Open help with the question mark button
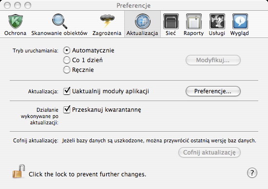 252,173
